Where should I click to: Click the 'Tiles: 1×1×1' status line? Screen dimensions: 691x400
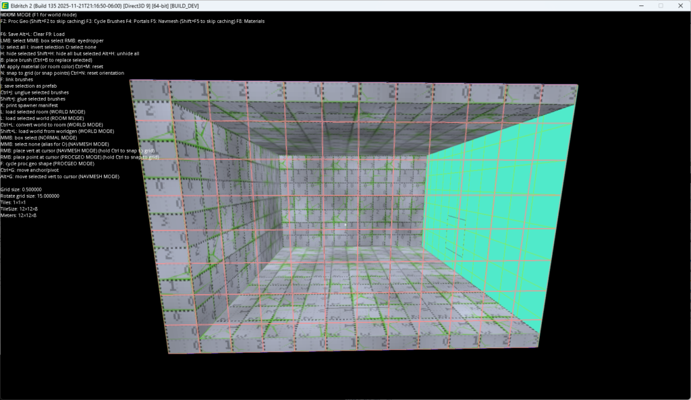[13, 202]
